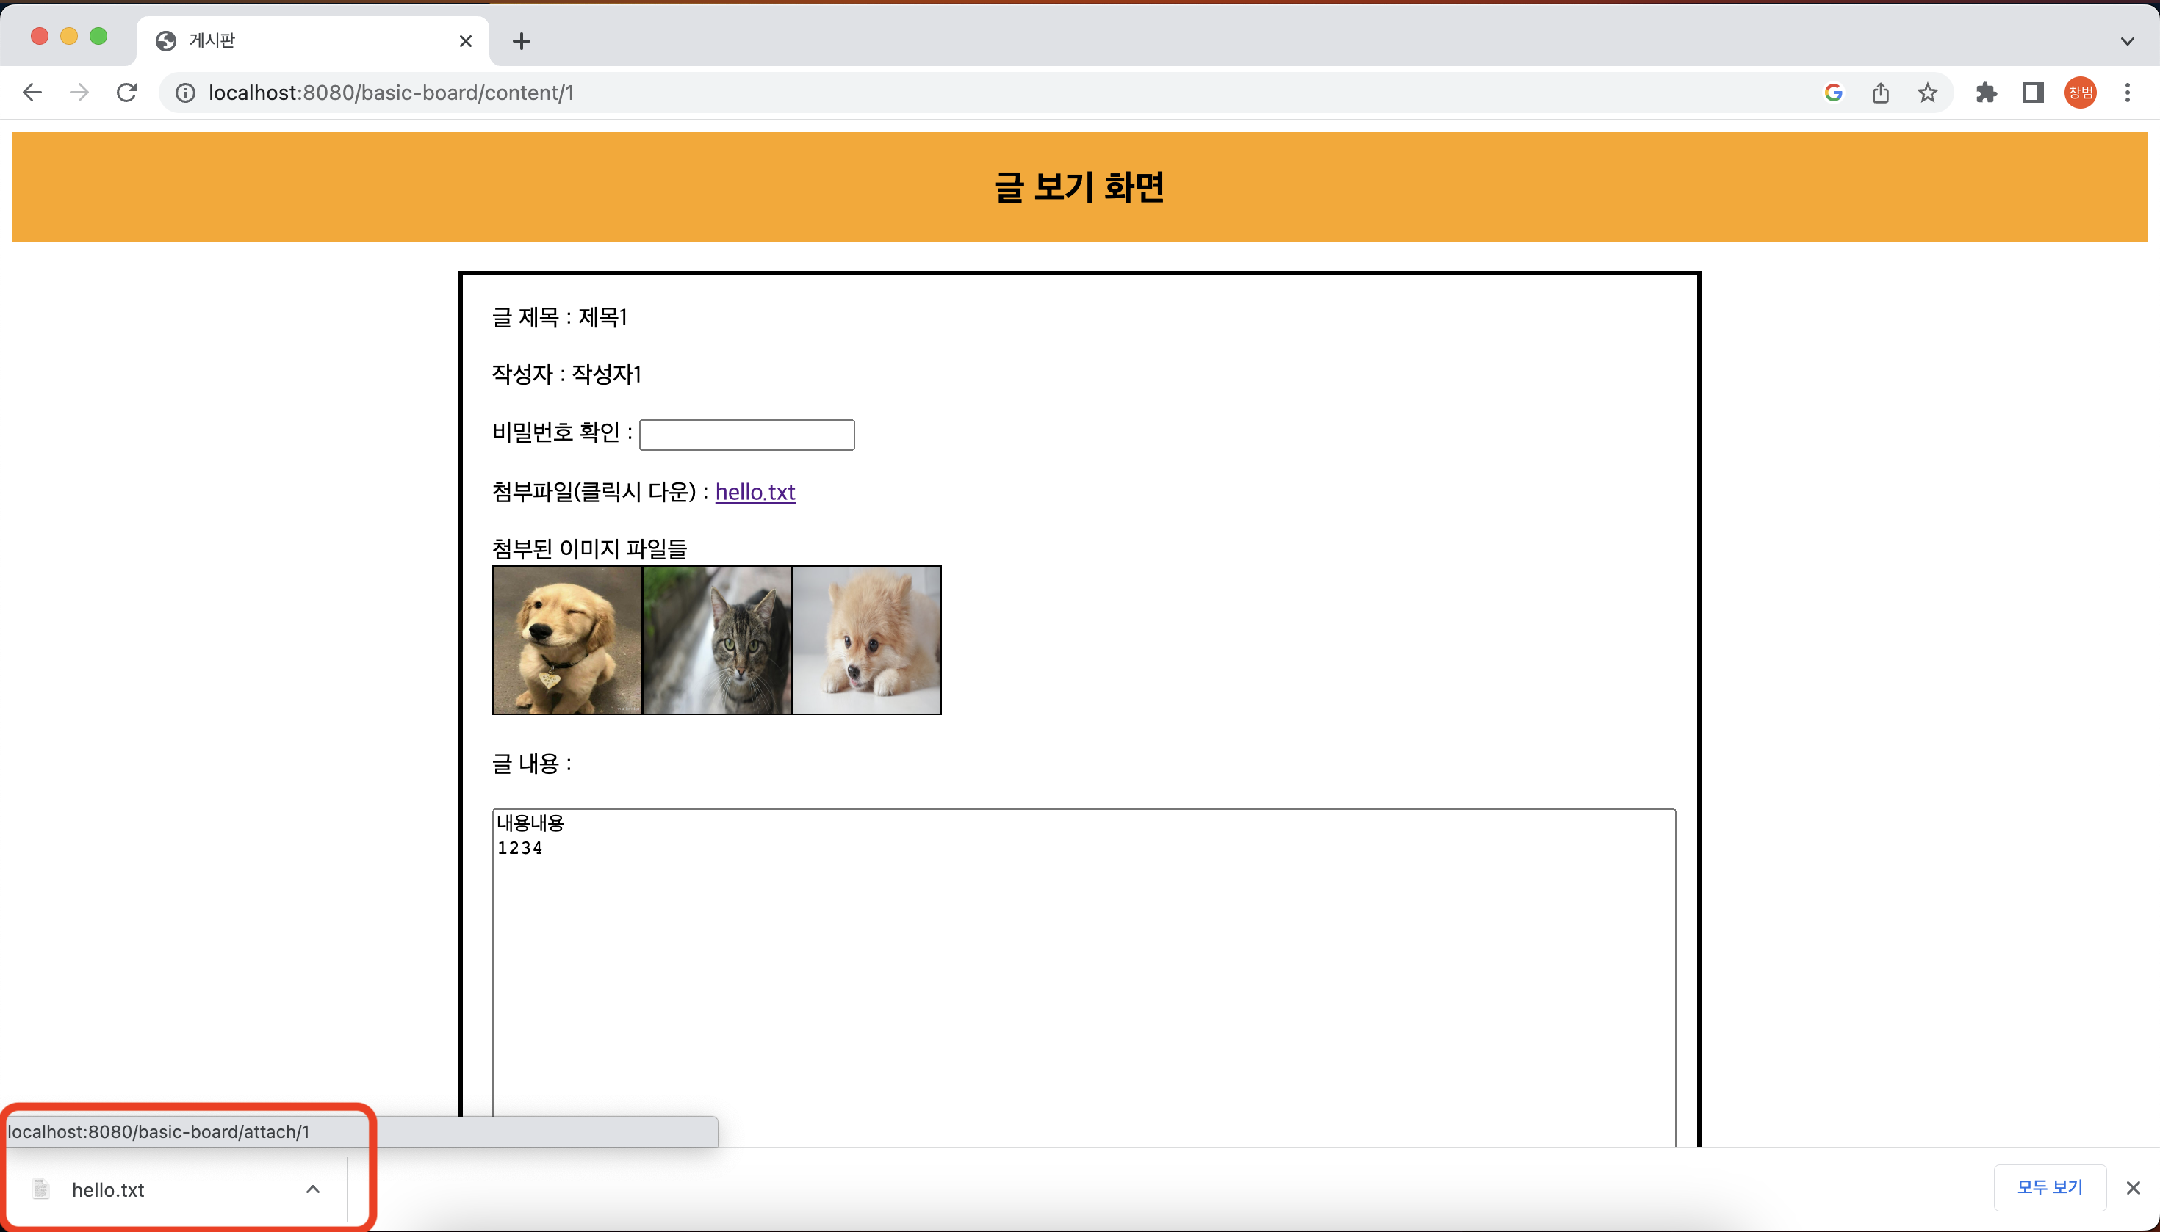Click the back navigation arrow
This screenshot has height=1232, width=2160.
click(x=32, y=93)
